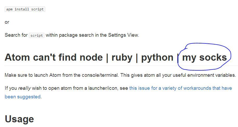This screenshot has height=127, width=238.
Task: Click the word "node" in the heading
Action: [91, 57]
